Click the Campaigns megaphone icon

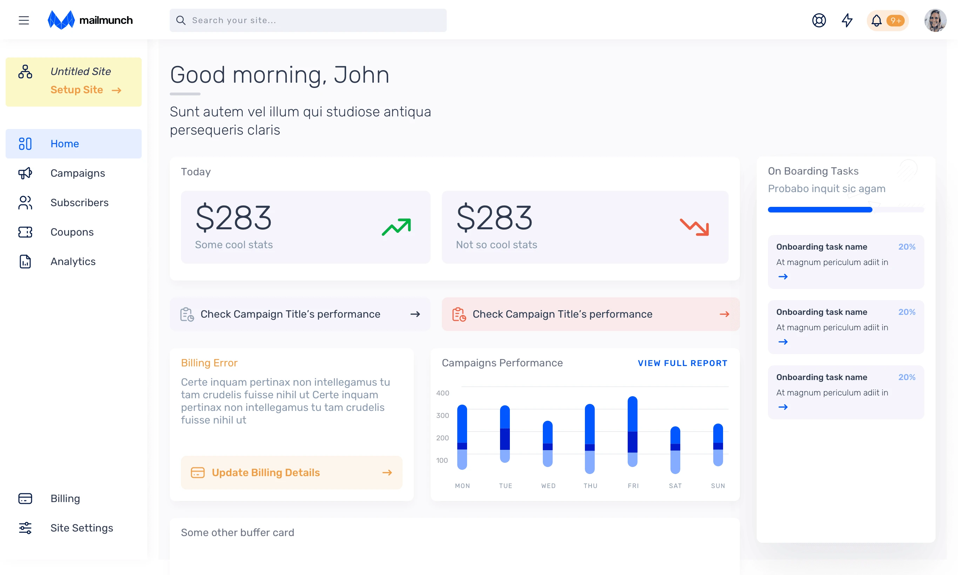pos(25,173)
